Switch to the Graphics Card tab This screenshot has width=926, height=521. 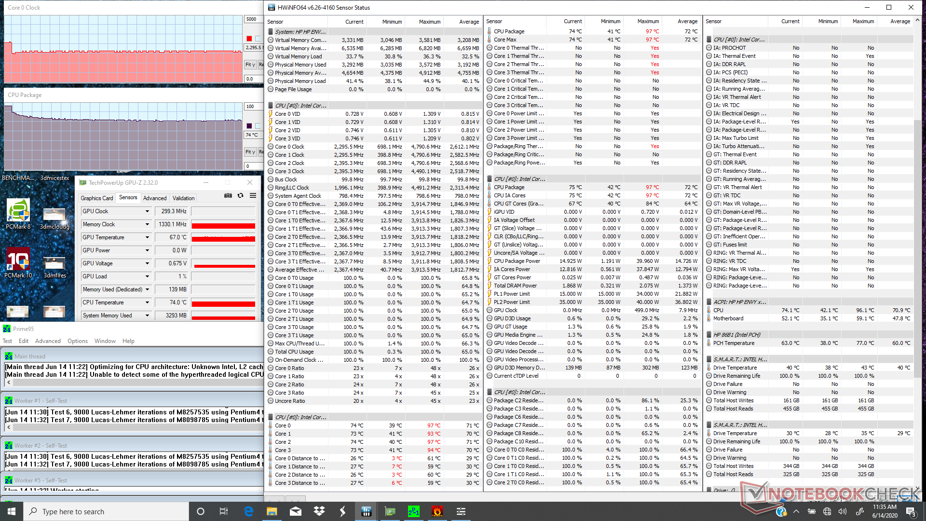pyautogui.click(x=97, y=198)
